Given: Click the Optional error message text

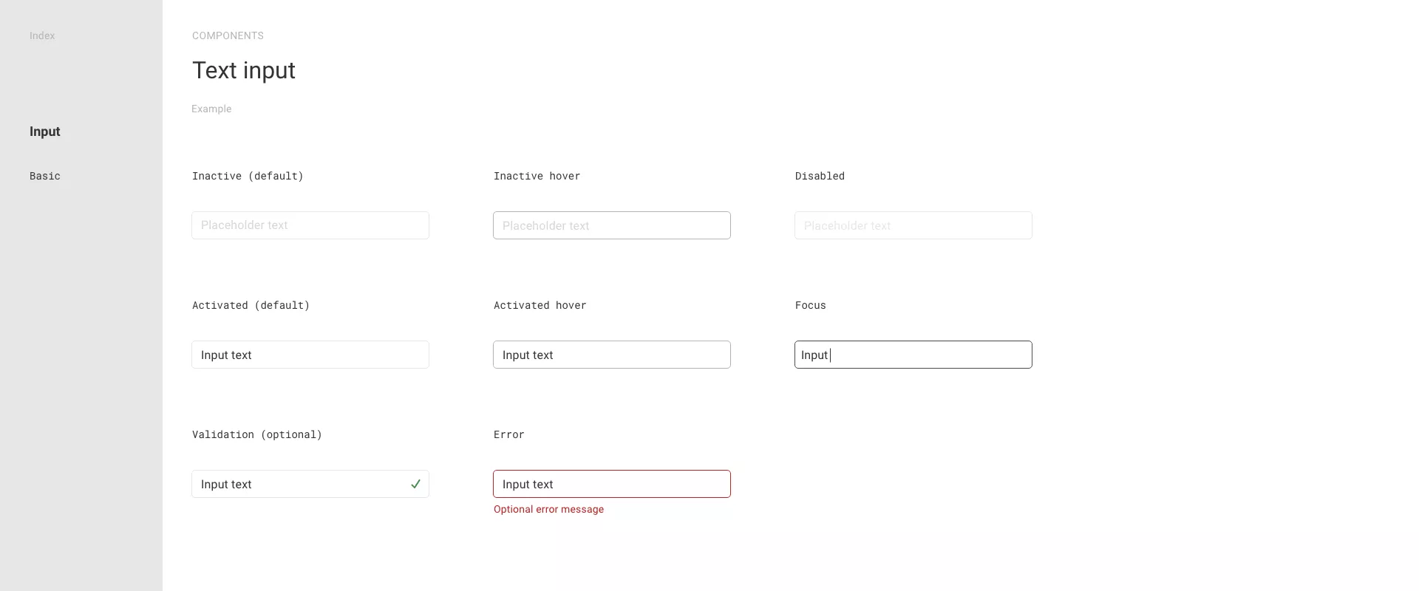Looking at the screenshot, I should [548, 509].
